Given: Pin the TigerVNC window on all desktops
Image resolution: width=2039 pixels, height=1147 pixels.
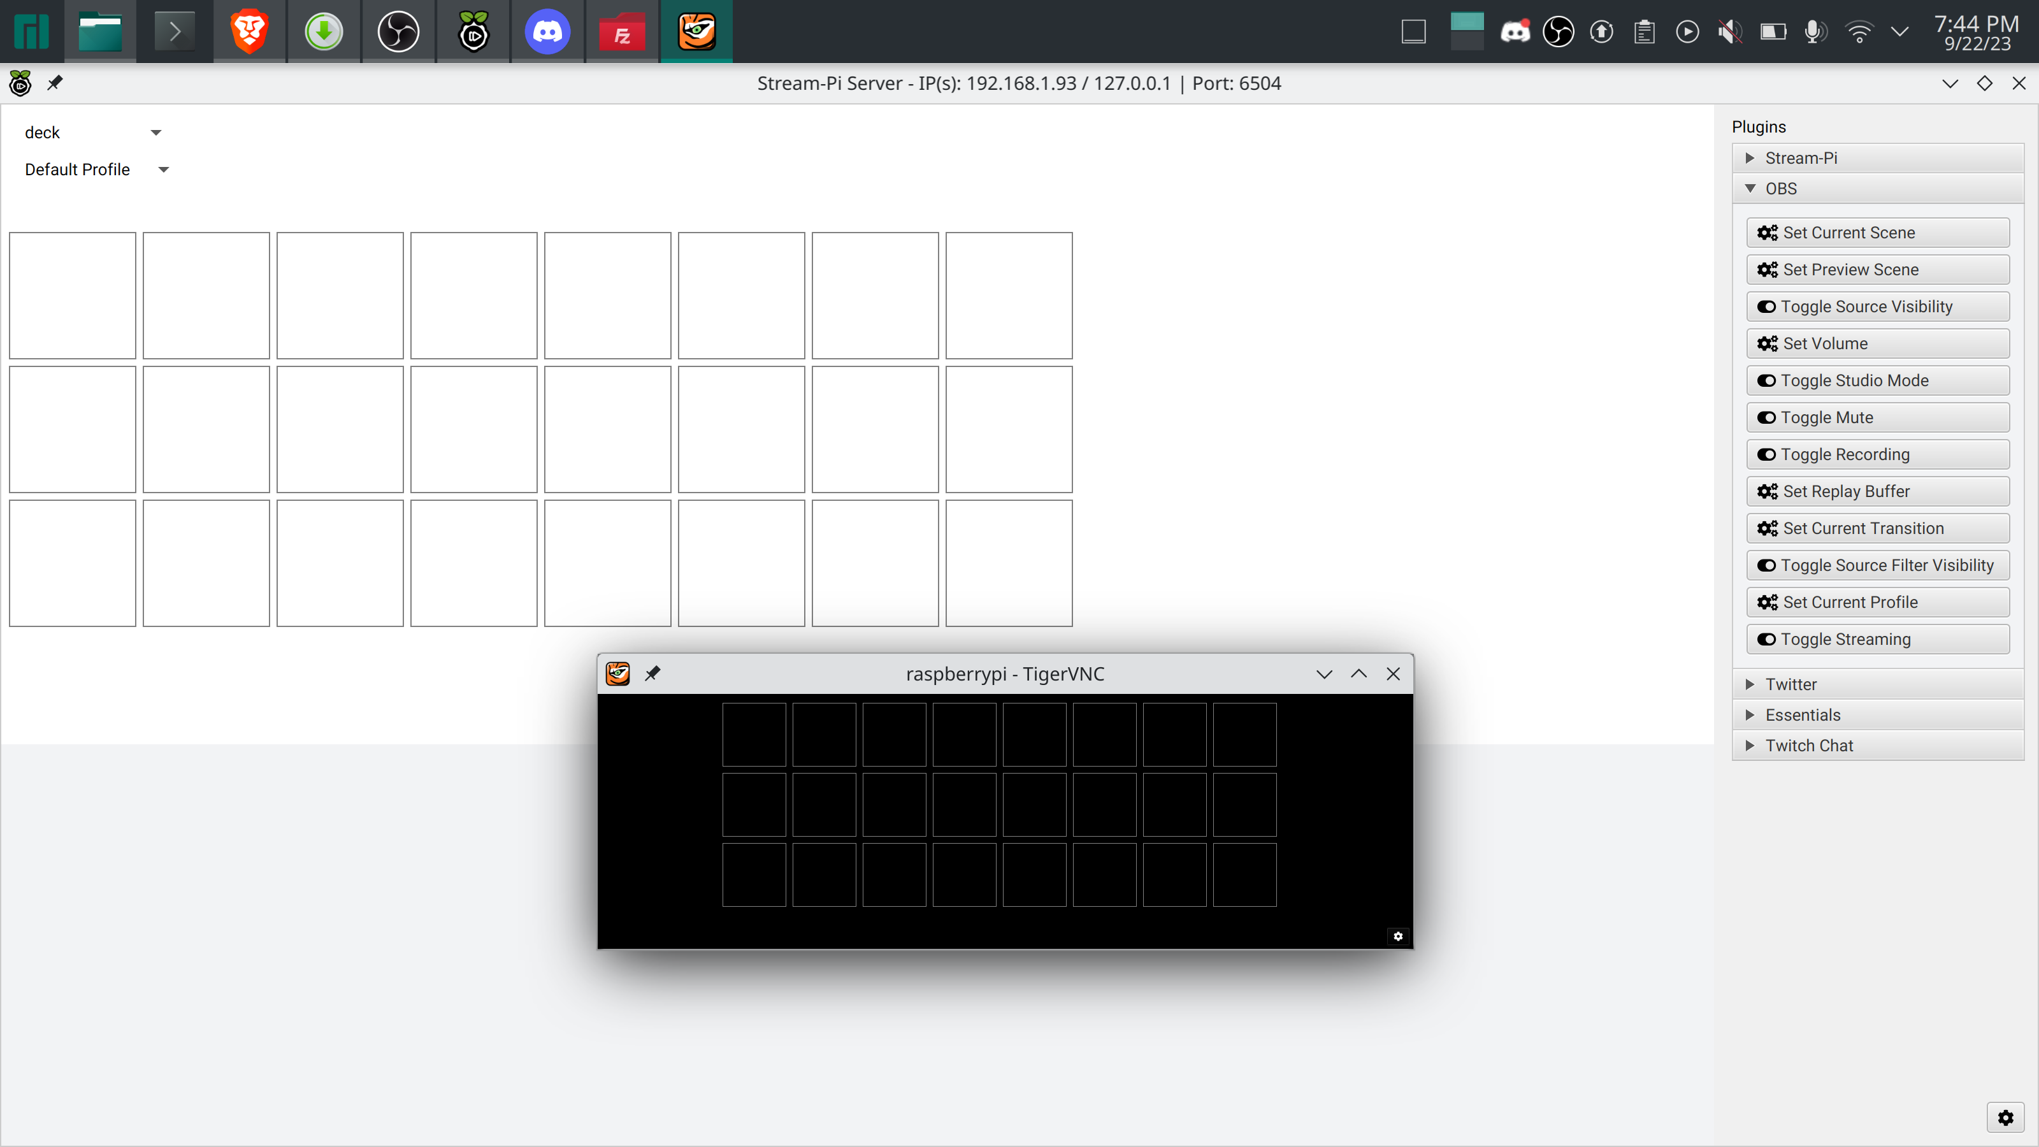Looking at the screenshot, I should pyautogui.click(x=652, y=674).
